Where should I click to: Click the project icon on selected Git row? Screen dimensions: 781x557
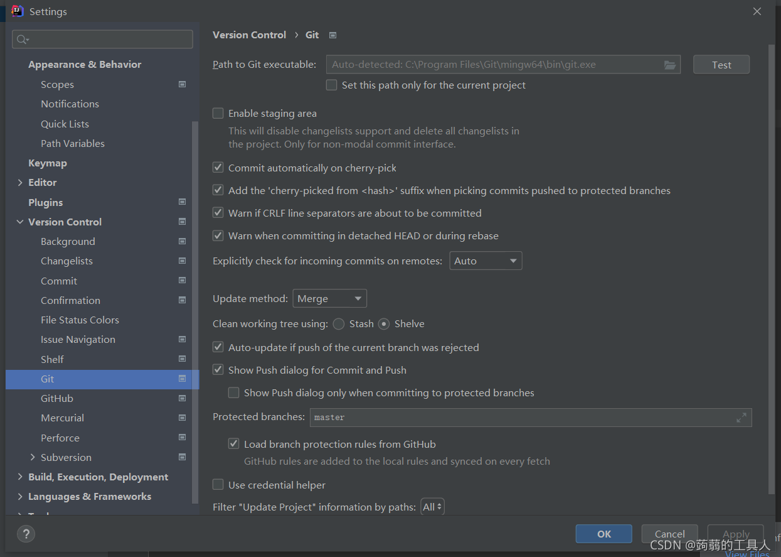point(183,379)
